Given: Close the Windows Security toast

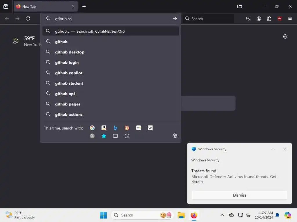Looking at the screenshot, I should pyautogui.click(x=284, y=149).
